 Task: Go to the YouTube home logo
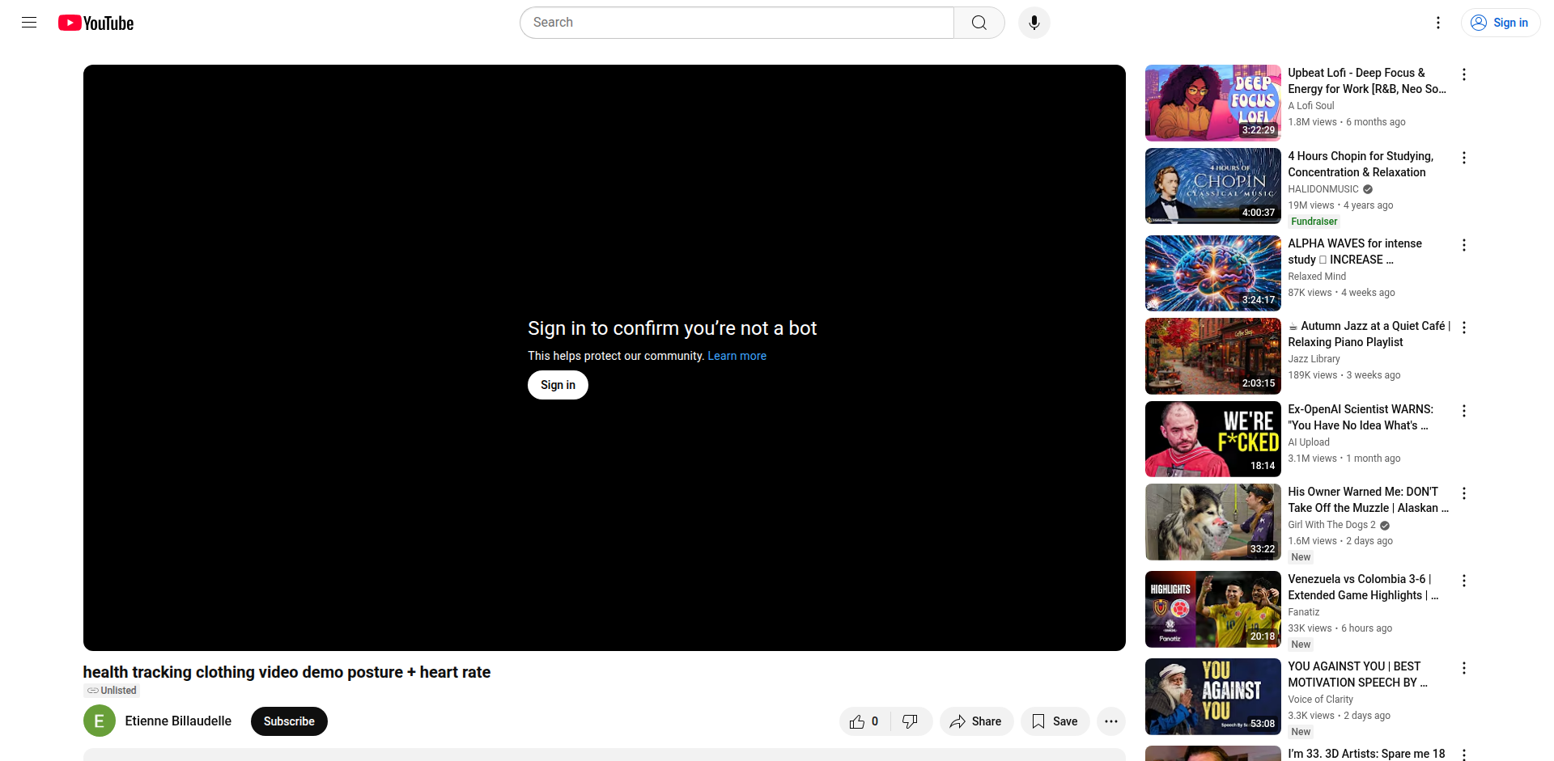[96, 23]
